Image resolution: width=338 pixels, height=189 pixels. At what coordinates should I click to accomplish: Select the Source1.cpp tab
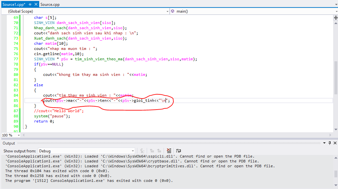coord(14,5)
